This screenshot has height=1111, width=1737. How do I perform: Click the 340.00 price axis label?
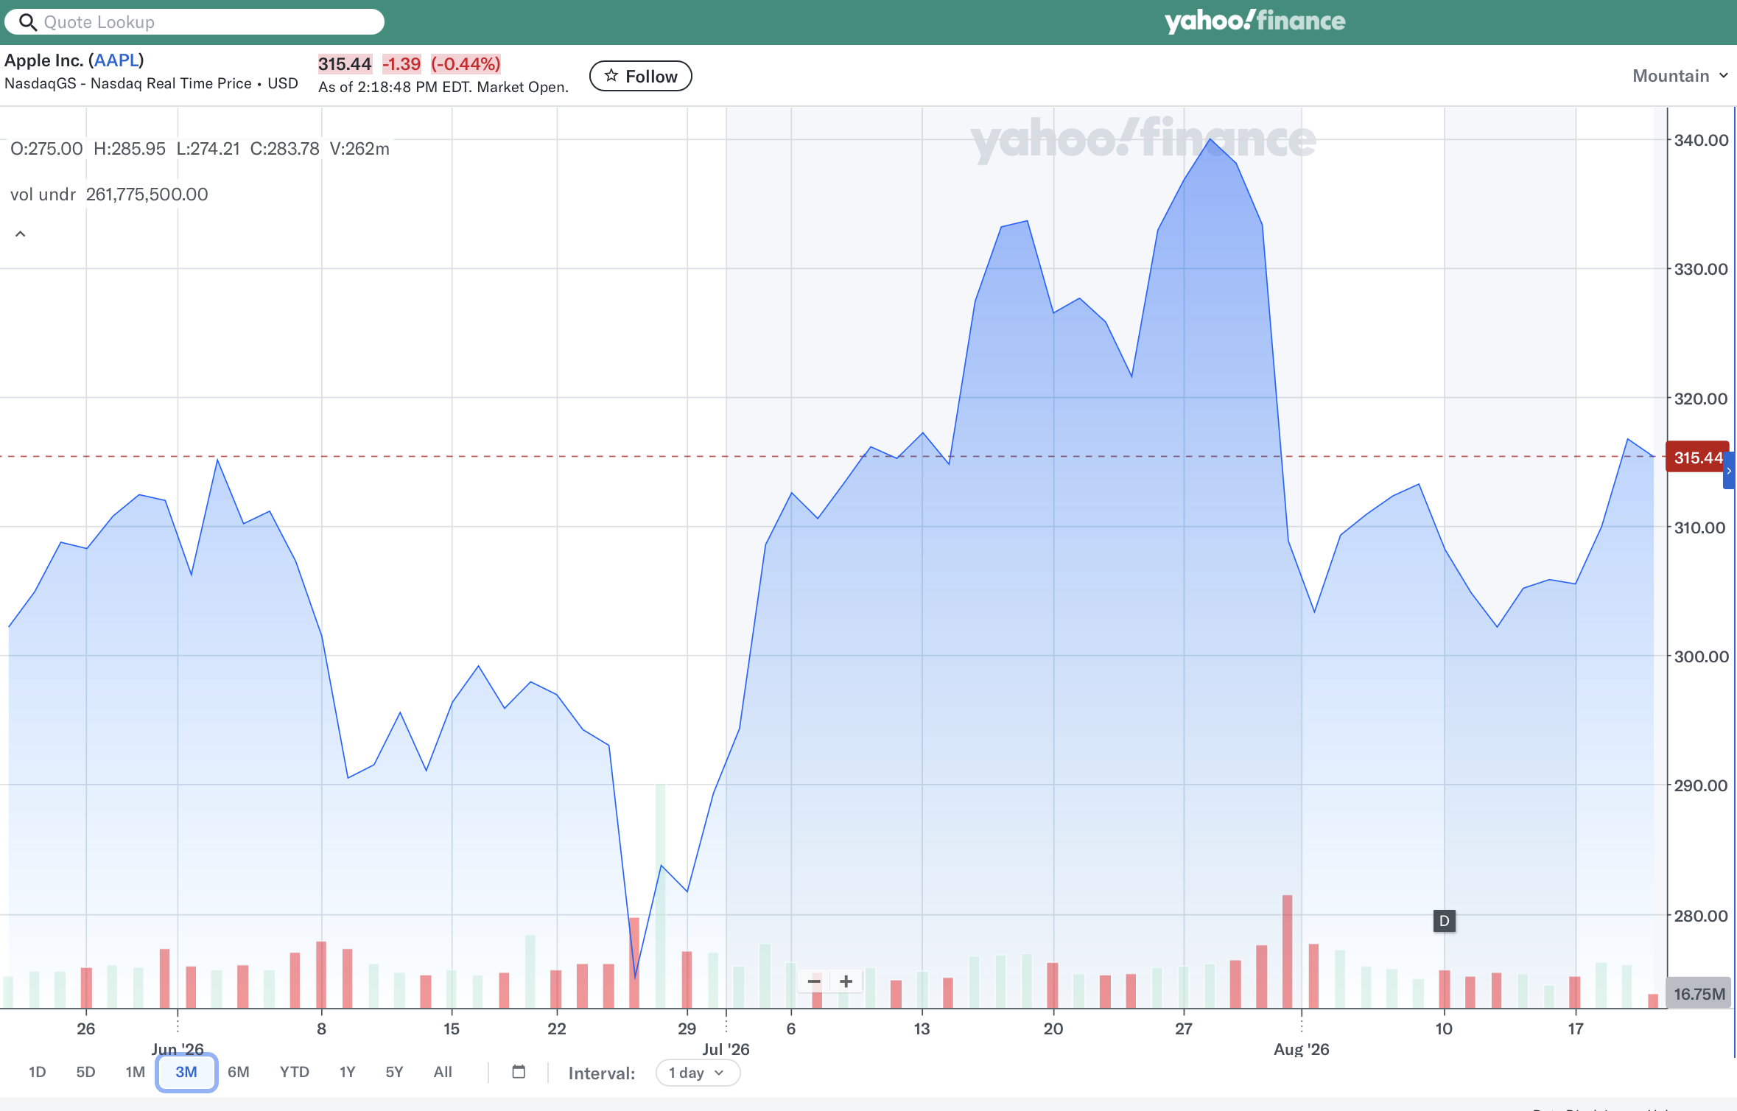(1701, 140)
